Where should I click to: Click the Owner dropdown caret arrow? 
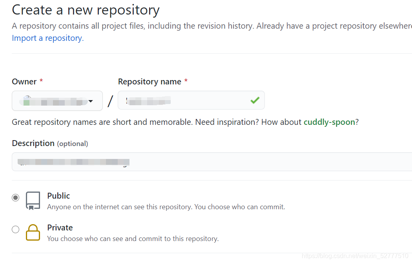pyautogui.click(x=91, y=101)
